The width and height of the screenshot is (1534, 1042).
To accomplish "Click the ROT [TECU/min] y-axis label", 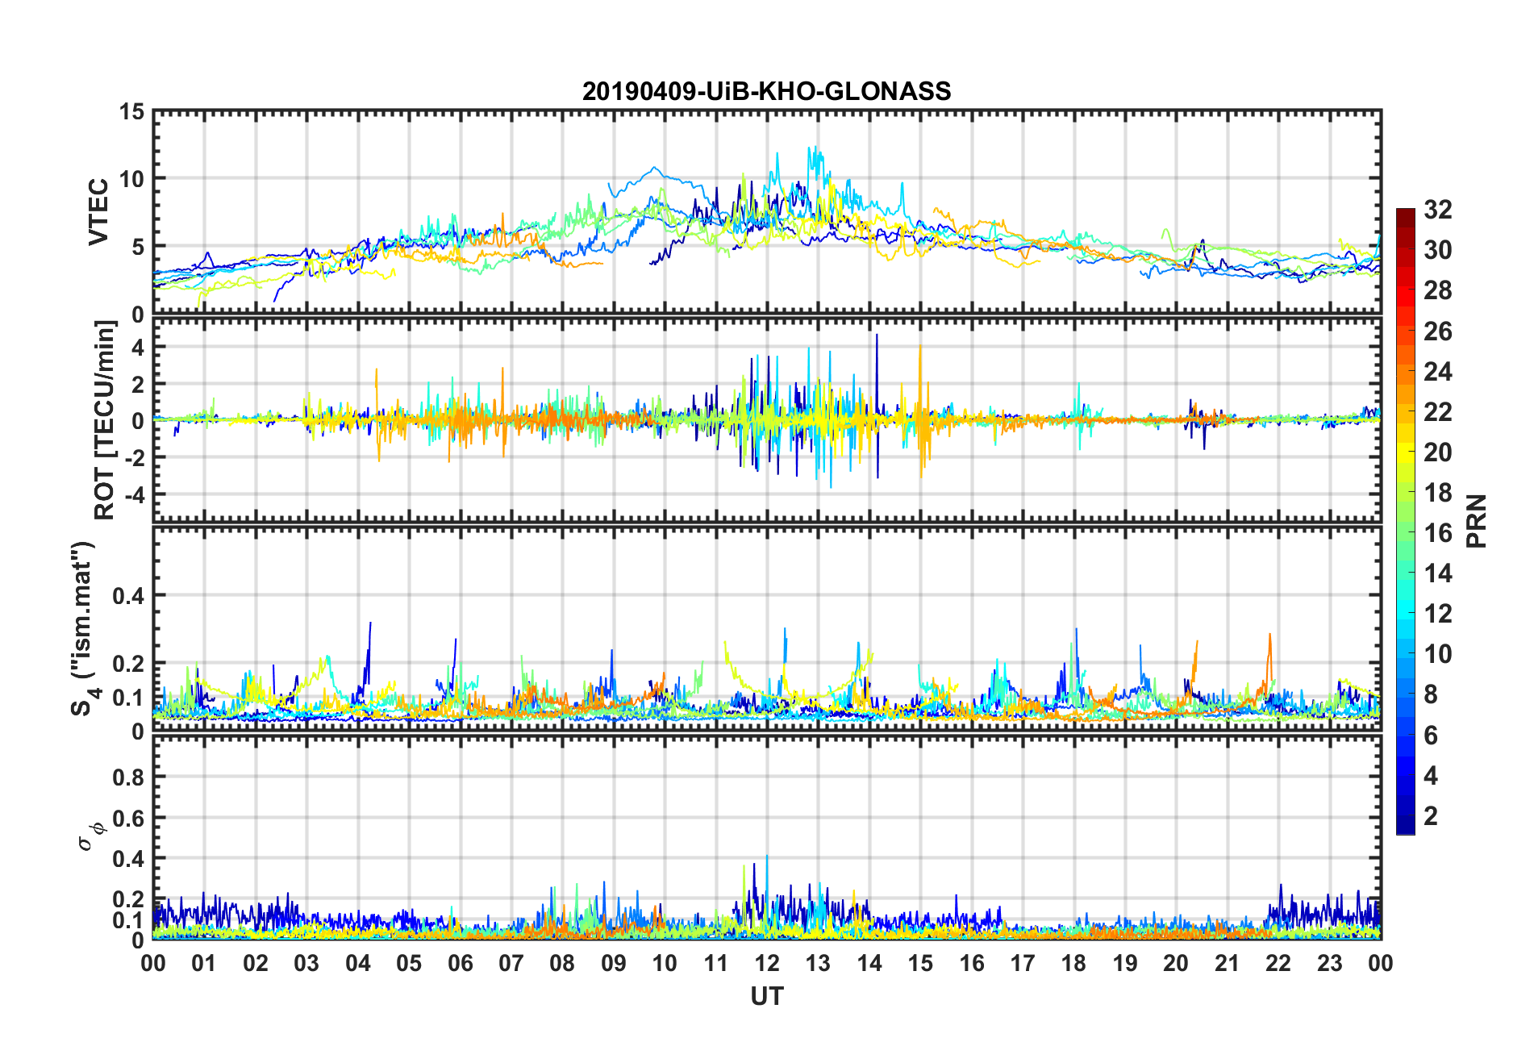I will click(105, 420).
